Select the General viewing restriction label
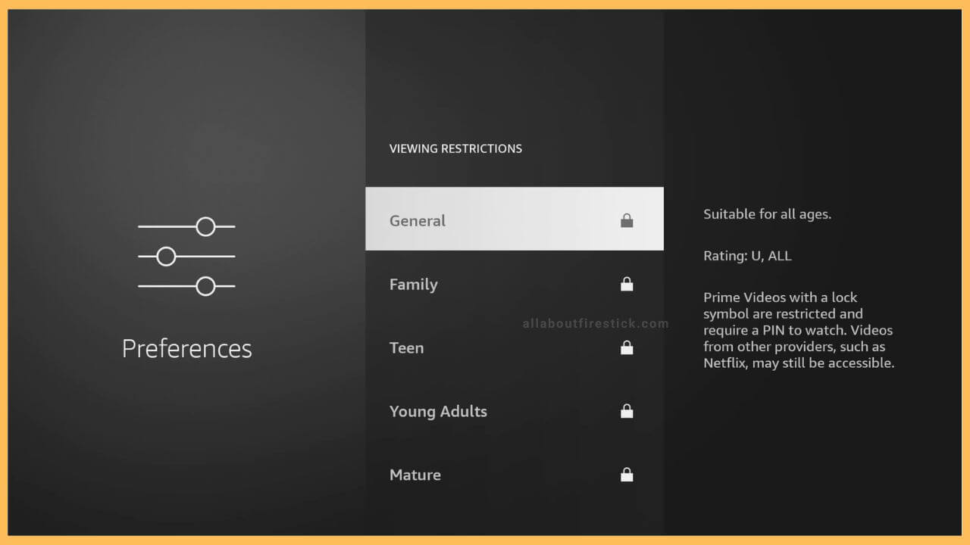 coord(418,221)
